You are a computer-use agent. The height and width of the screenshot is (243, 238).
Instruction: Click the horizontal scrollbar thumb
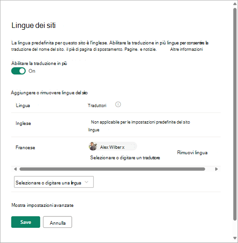[x=112, y=169]
